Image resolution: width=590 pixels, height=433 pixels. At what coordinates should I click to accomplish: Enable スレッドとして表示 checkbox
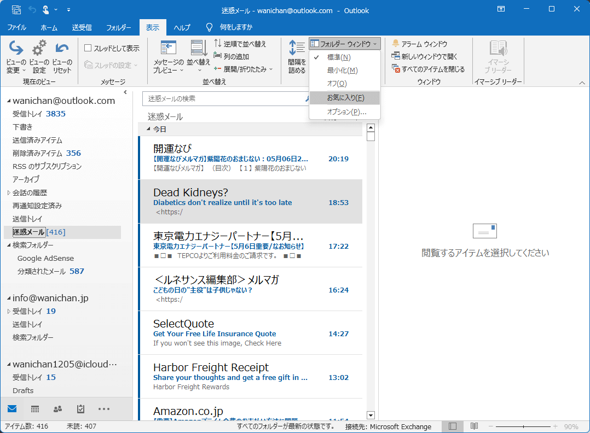88,48
